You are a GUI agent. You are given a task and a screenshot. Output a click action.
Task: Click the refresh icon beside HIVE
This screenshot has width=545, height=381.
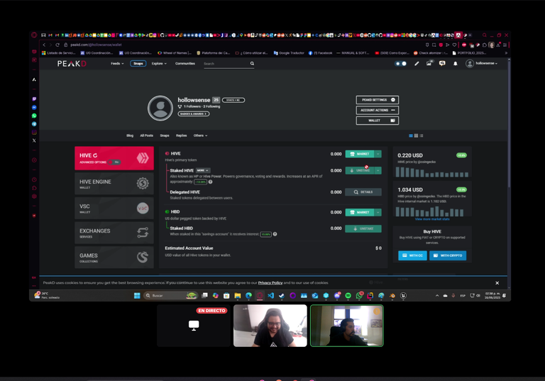pyautogui.click(x=95, y=155)
